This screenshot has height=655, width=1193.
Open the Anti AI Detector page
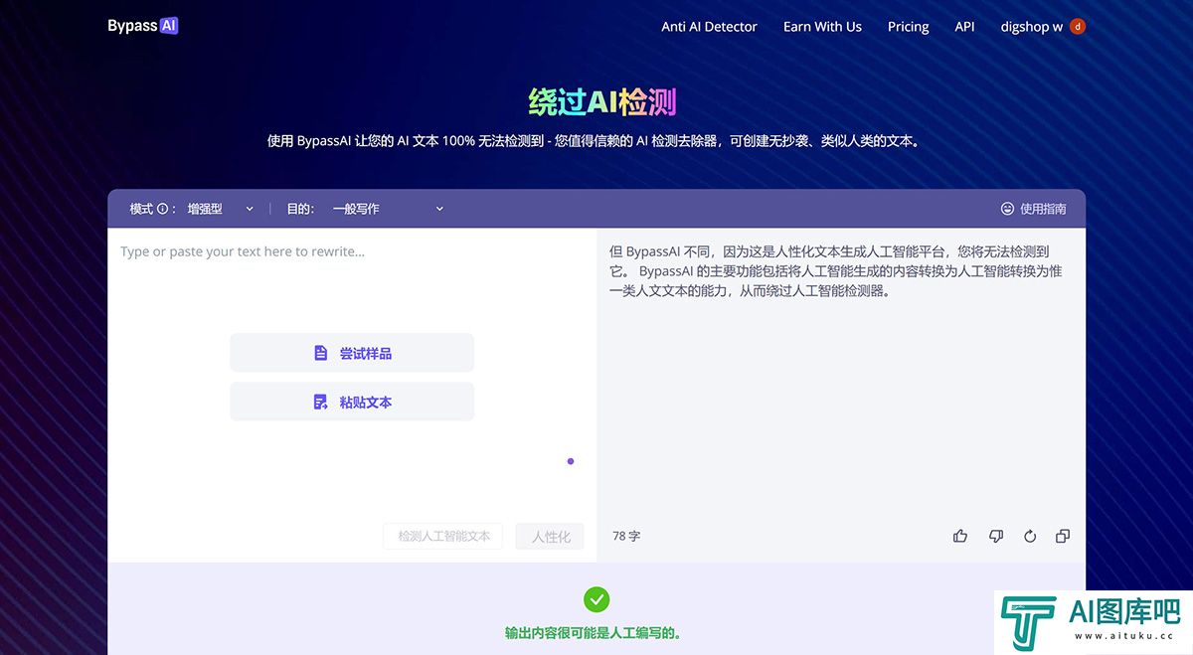(x=709, y=27)
